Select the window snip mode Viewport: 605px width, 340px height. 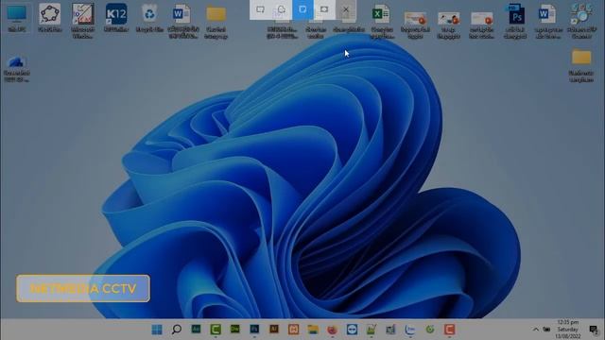pos(302,9)
